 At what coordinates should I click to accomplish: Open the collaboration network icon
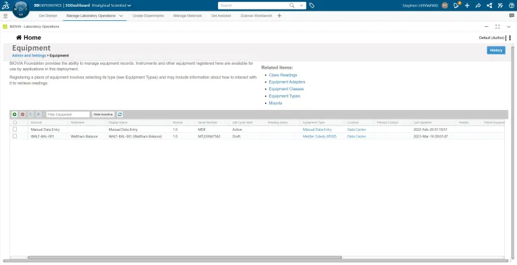489,5
